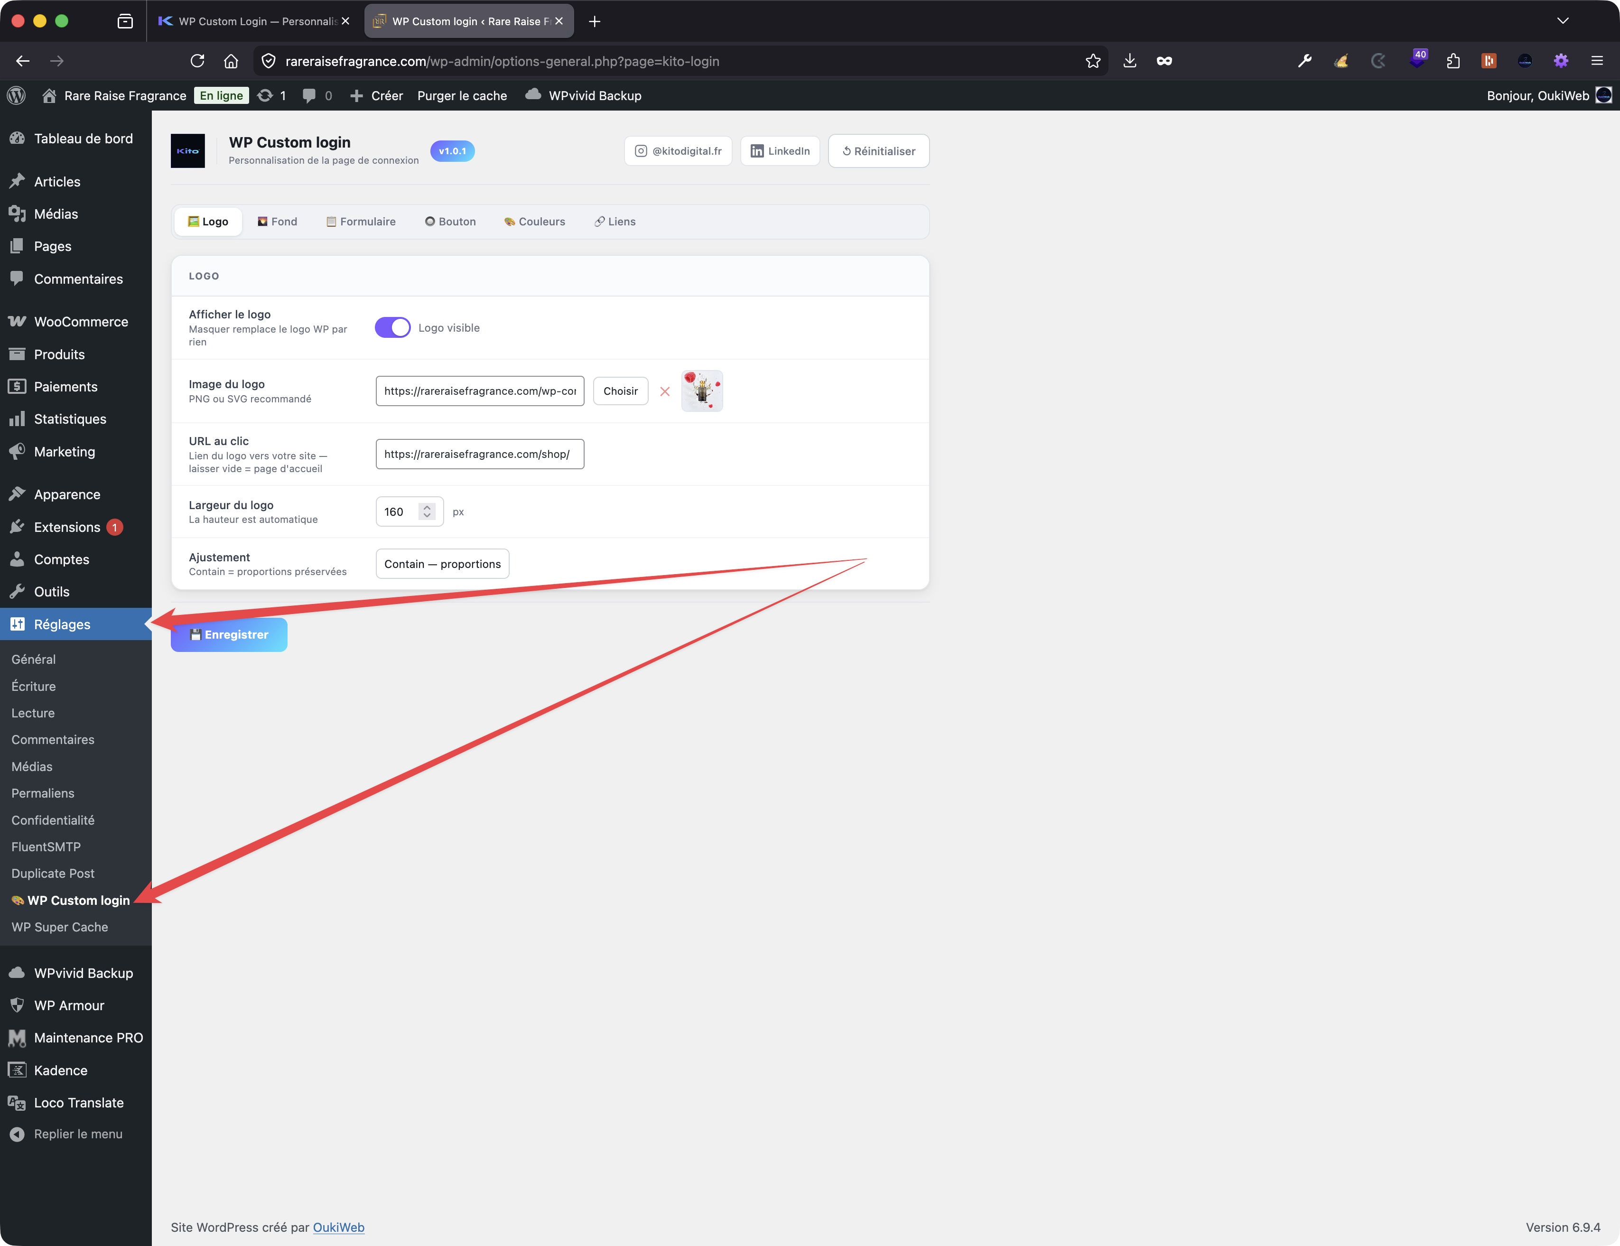Viewport: 1620px width, 1246px height.
Task: Remove the logo image with the red X
Action: tap(665, 391)
